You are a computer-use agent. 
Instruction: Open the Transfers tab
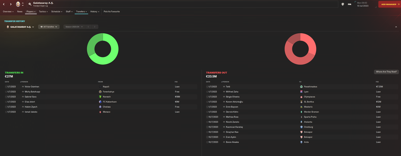click(81, 12)
